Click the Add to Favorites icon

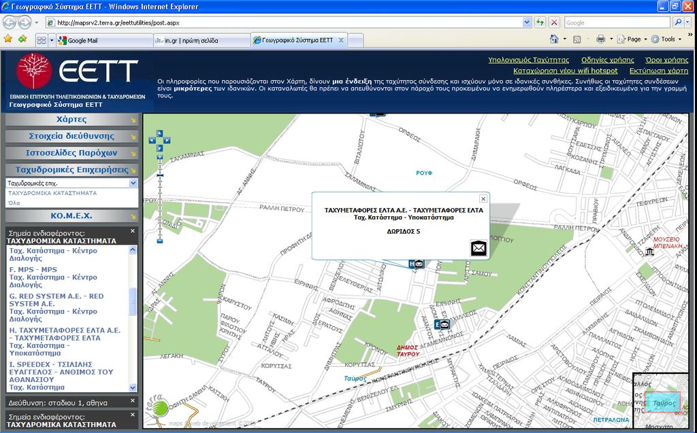click(22, 39)
